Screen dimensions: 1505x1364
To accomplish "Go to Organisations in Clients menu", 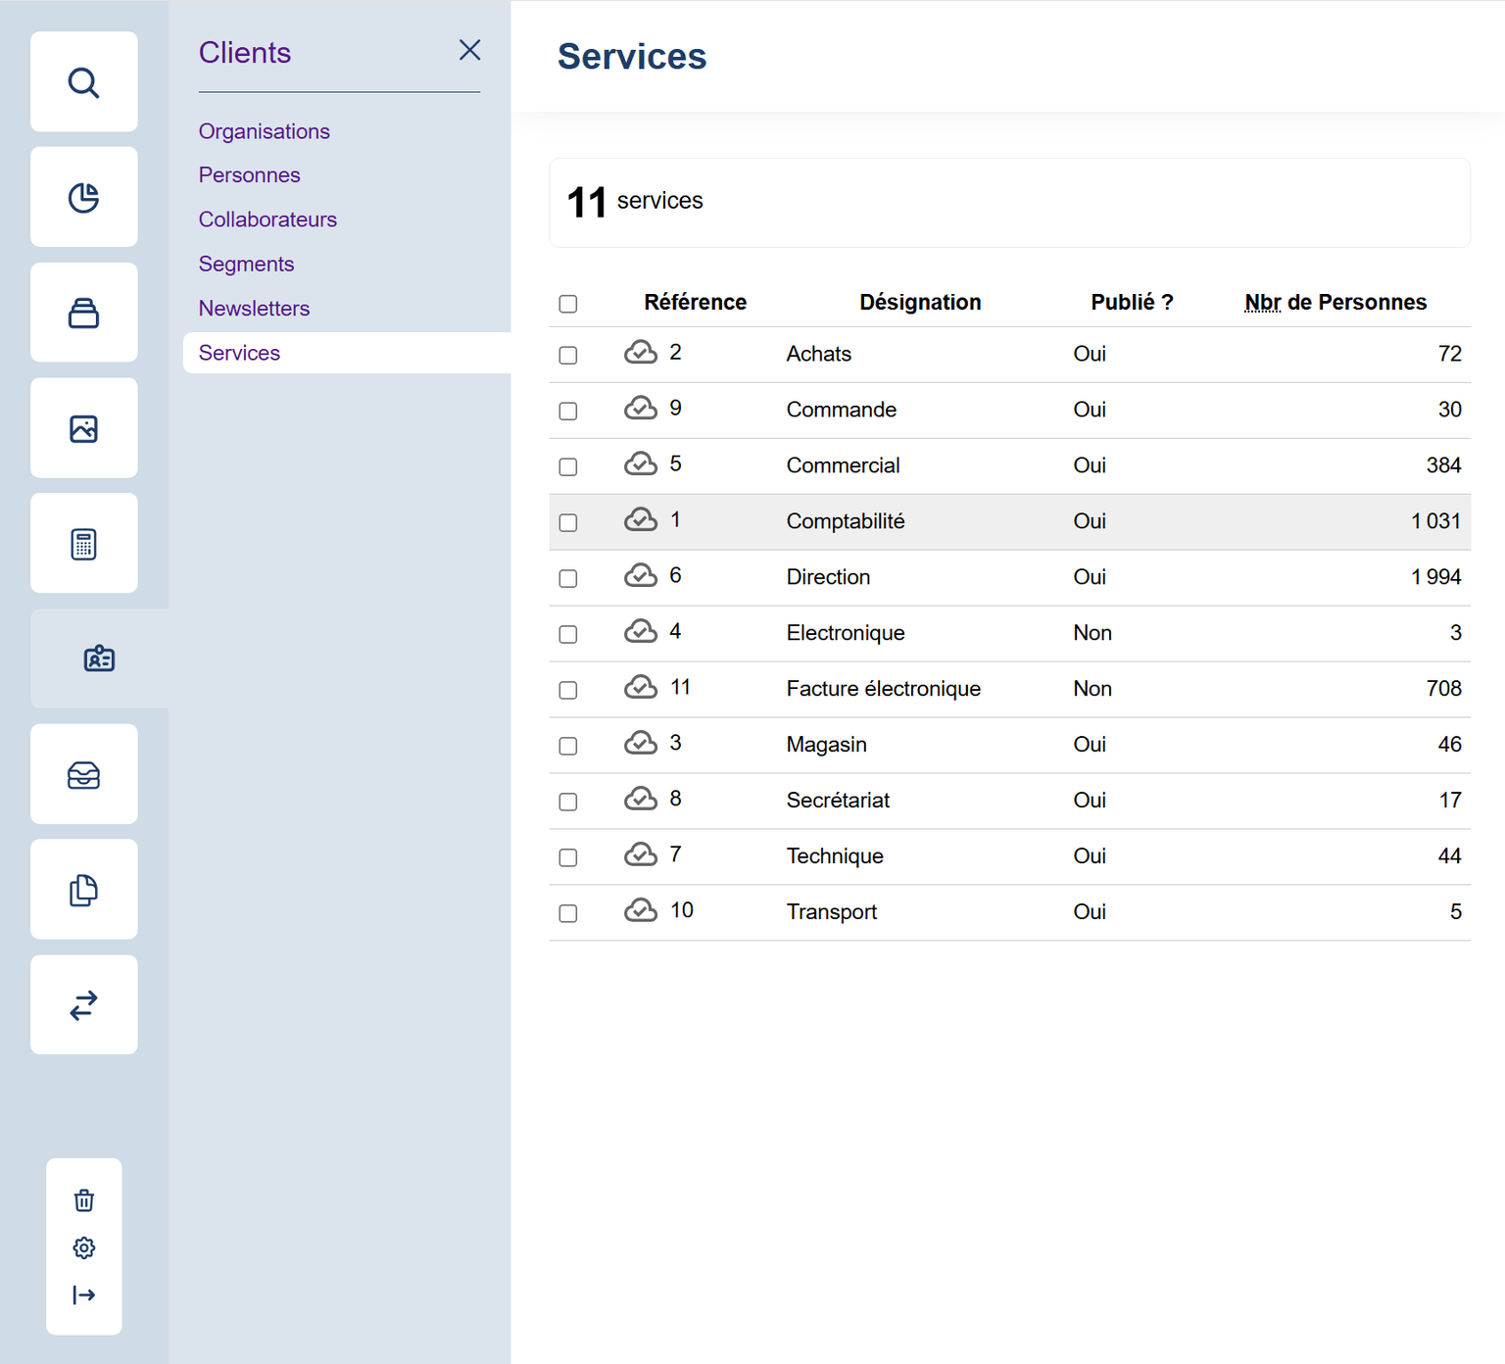I will (x=264, y=131).
